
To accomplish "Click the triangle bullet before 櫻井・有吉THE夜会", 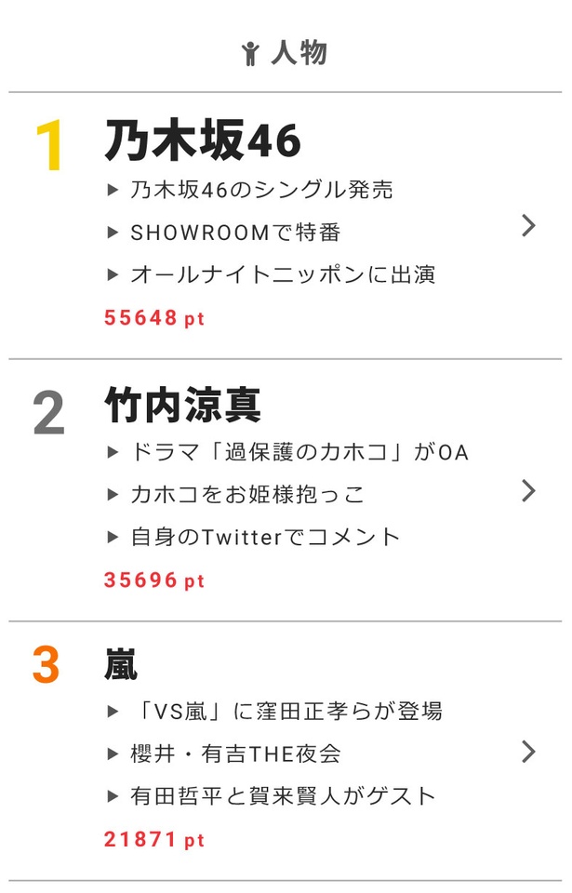I will pyautogui.click(x=113, y=754).
